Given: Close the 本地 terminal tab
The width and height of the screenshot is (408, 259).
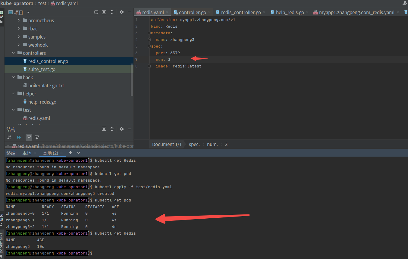Looking at the screenshot, I should click(35, 153).
